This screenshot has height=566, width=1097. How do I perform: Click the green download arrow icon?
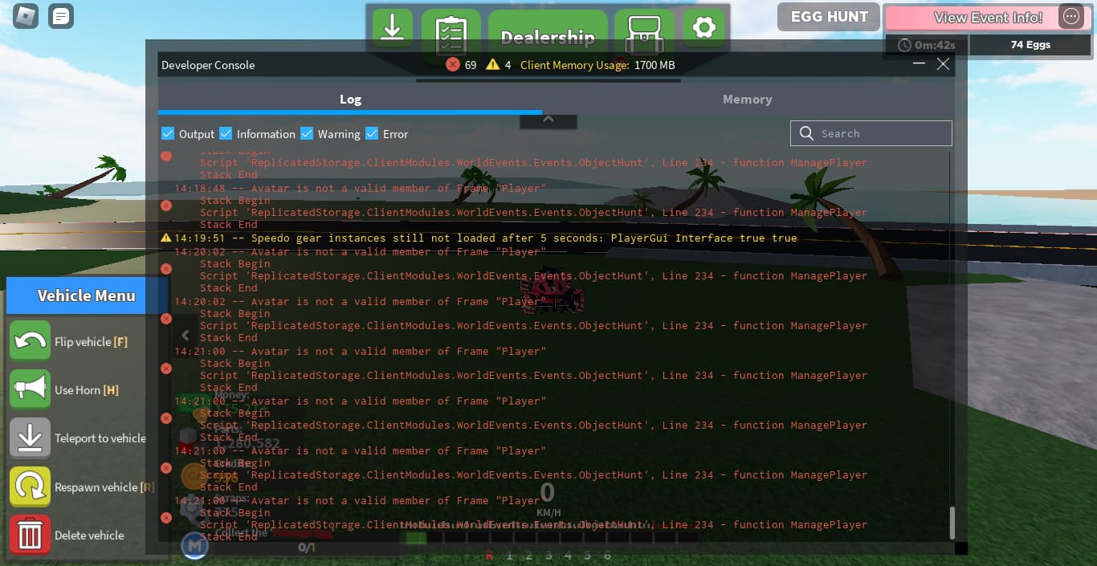tap(392, 28)
